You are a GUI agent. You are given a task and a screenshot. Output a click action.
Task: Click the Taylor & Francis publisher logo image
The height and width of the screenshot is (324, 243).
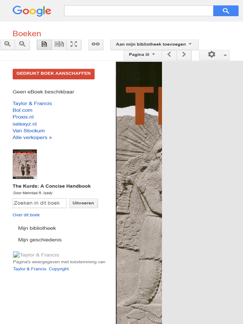(36, 255)
